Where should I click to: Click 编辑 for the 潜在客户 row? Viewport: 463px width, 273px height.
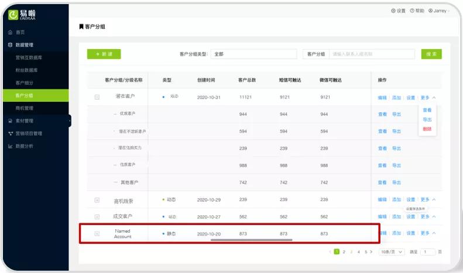click(x=382, y=98)
